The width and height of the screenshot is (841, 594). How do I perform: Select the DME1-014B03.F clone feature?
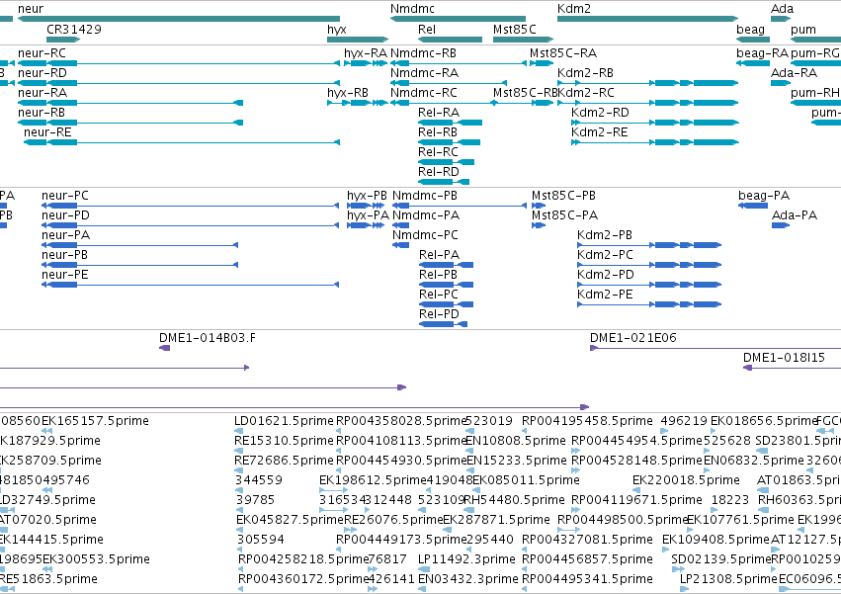click(x=165, y=348)
